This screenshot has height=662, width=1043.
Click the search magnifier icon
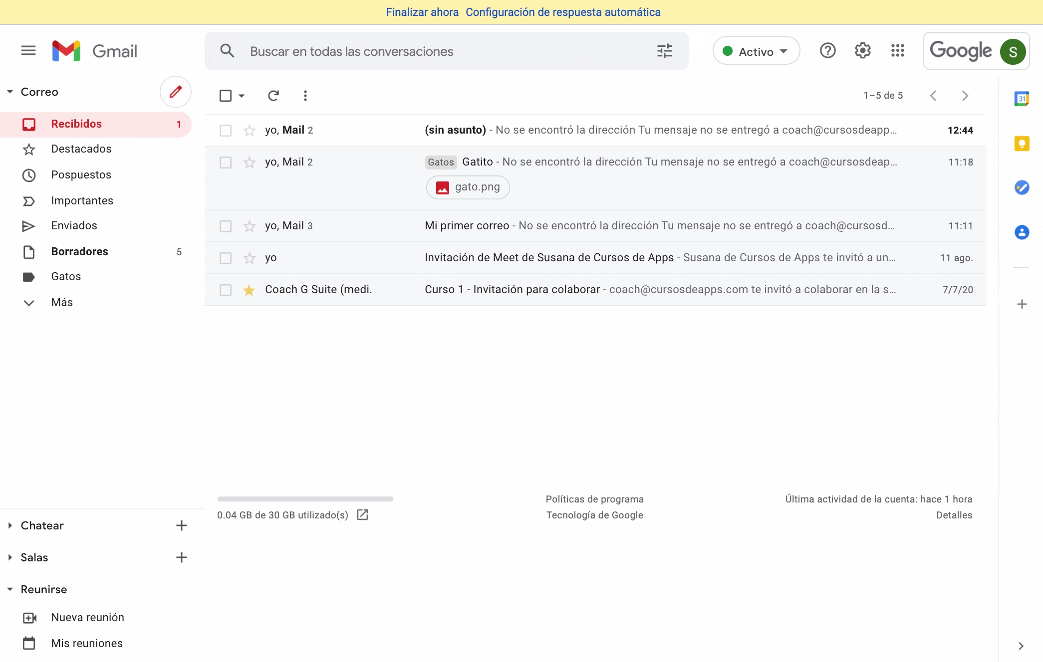pyautogui.click(x=227, y=51)
